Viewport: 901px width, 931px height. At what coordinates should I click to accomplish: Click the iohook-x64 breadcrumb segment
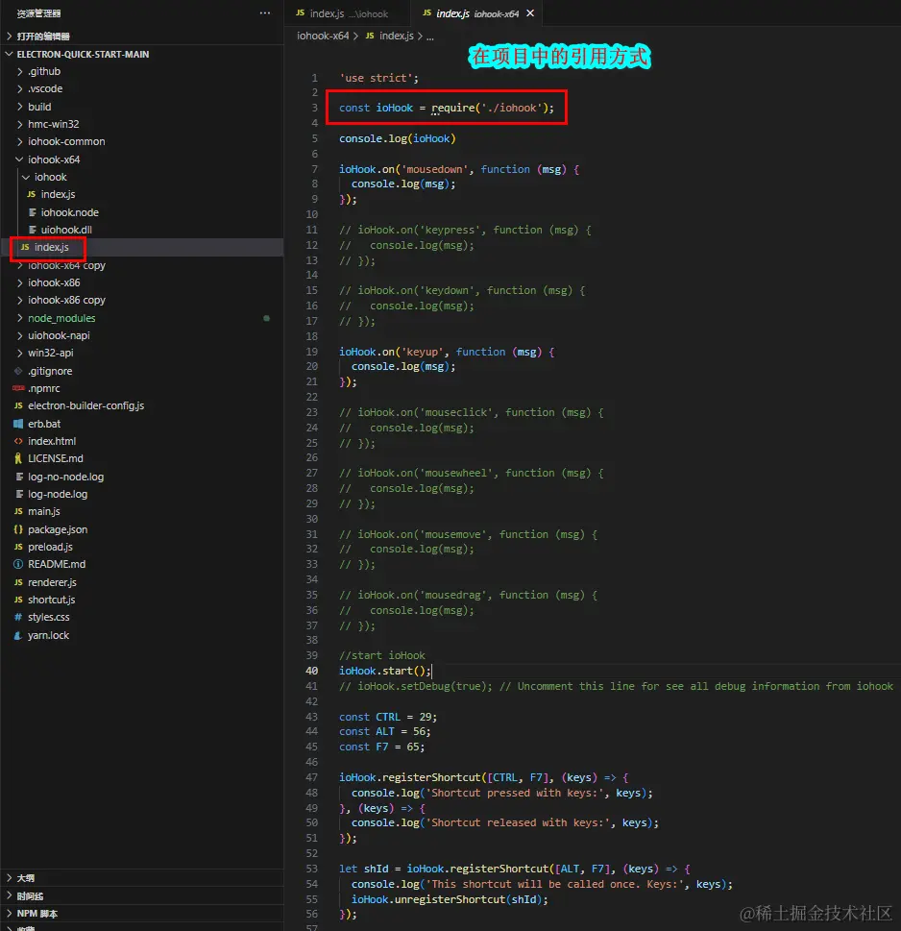click(323, 36)
